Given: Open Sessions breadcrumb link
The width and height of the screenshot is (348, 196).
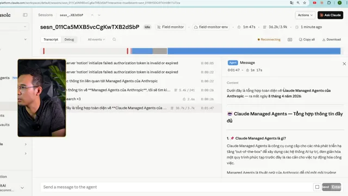Looking at the screenshot, I should (x=45, y=15).
